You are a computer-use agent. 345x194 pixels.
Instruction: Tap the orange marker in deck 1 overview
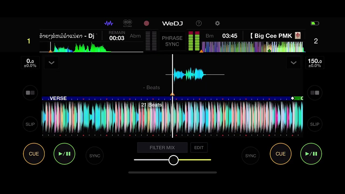click(x=50, y=51)
